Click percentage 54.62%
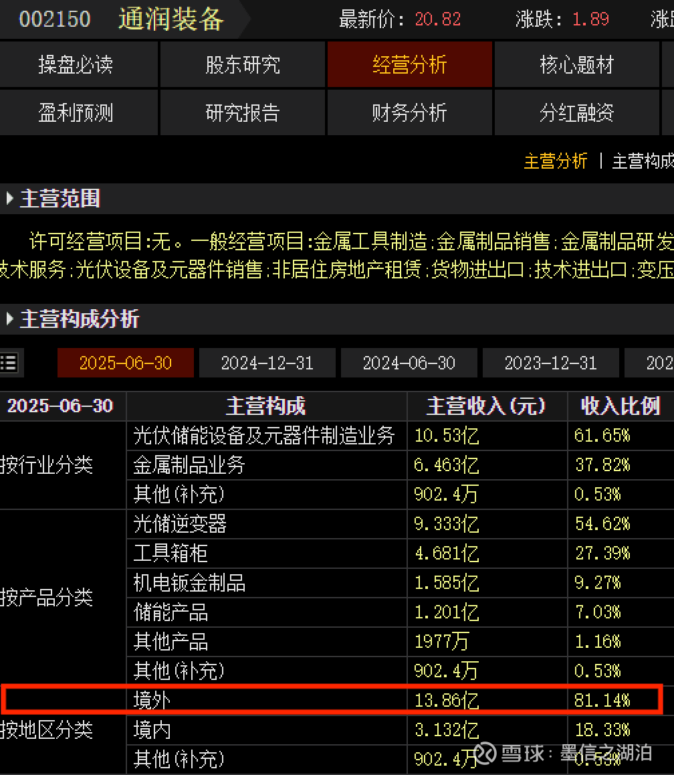This screenshot has width=674, height=775. [602, 524]
